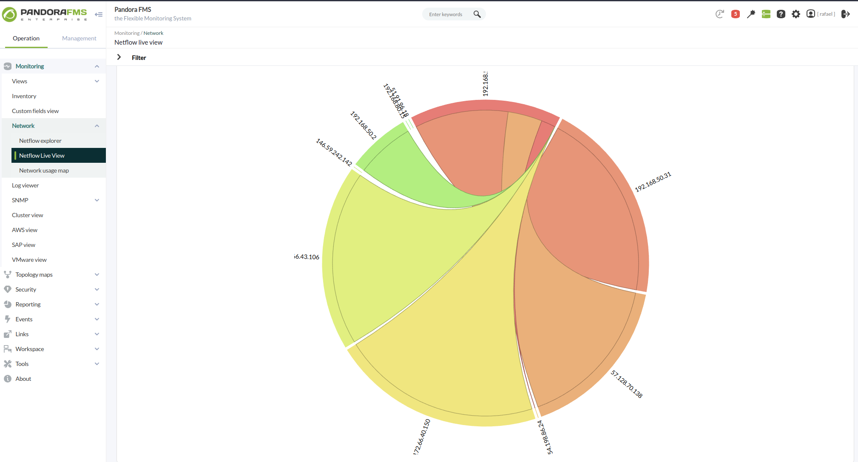Toggle the Monitoring section collapse
858x462 pixels.
click(x=97, y=66)
